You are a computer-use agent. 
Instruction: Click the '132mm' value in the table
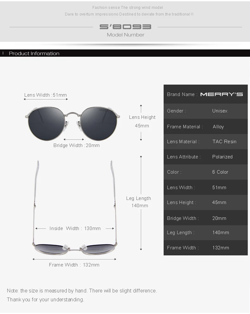click(x=221, y=248)
